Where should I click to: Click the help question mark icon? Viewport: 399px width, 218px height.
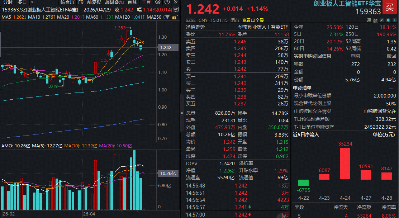(x=166, y=2)
